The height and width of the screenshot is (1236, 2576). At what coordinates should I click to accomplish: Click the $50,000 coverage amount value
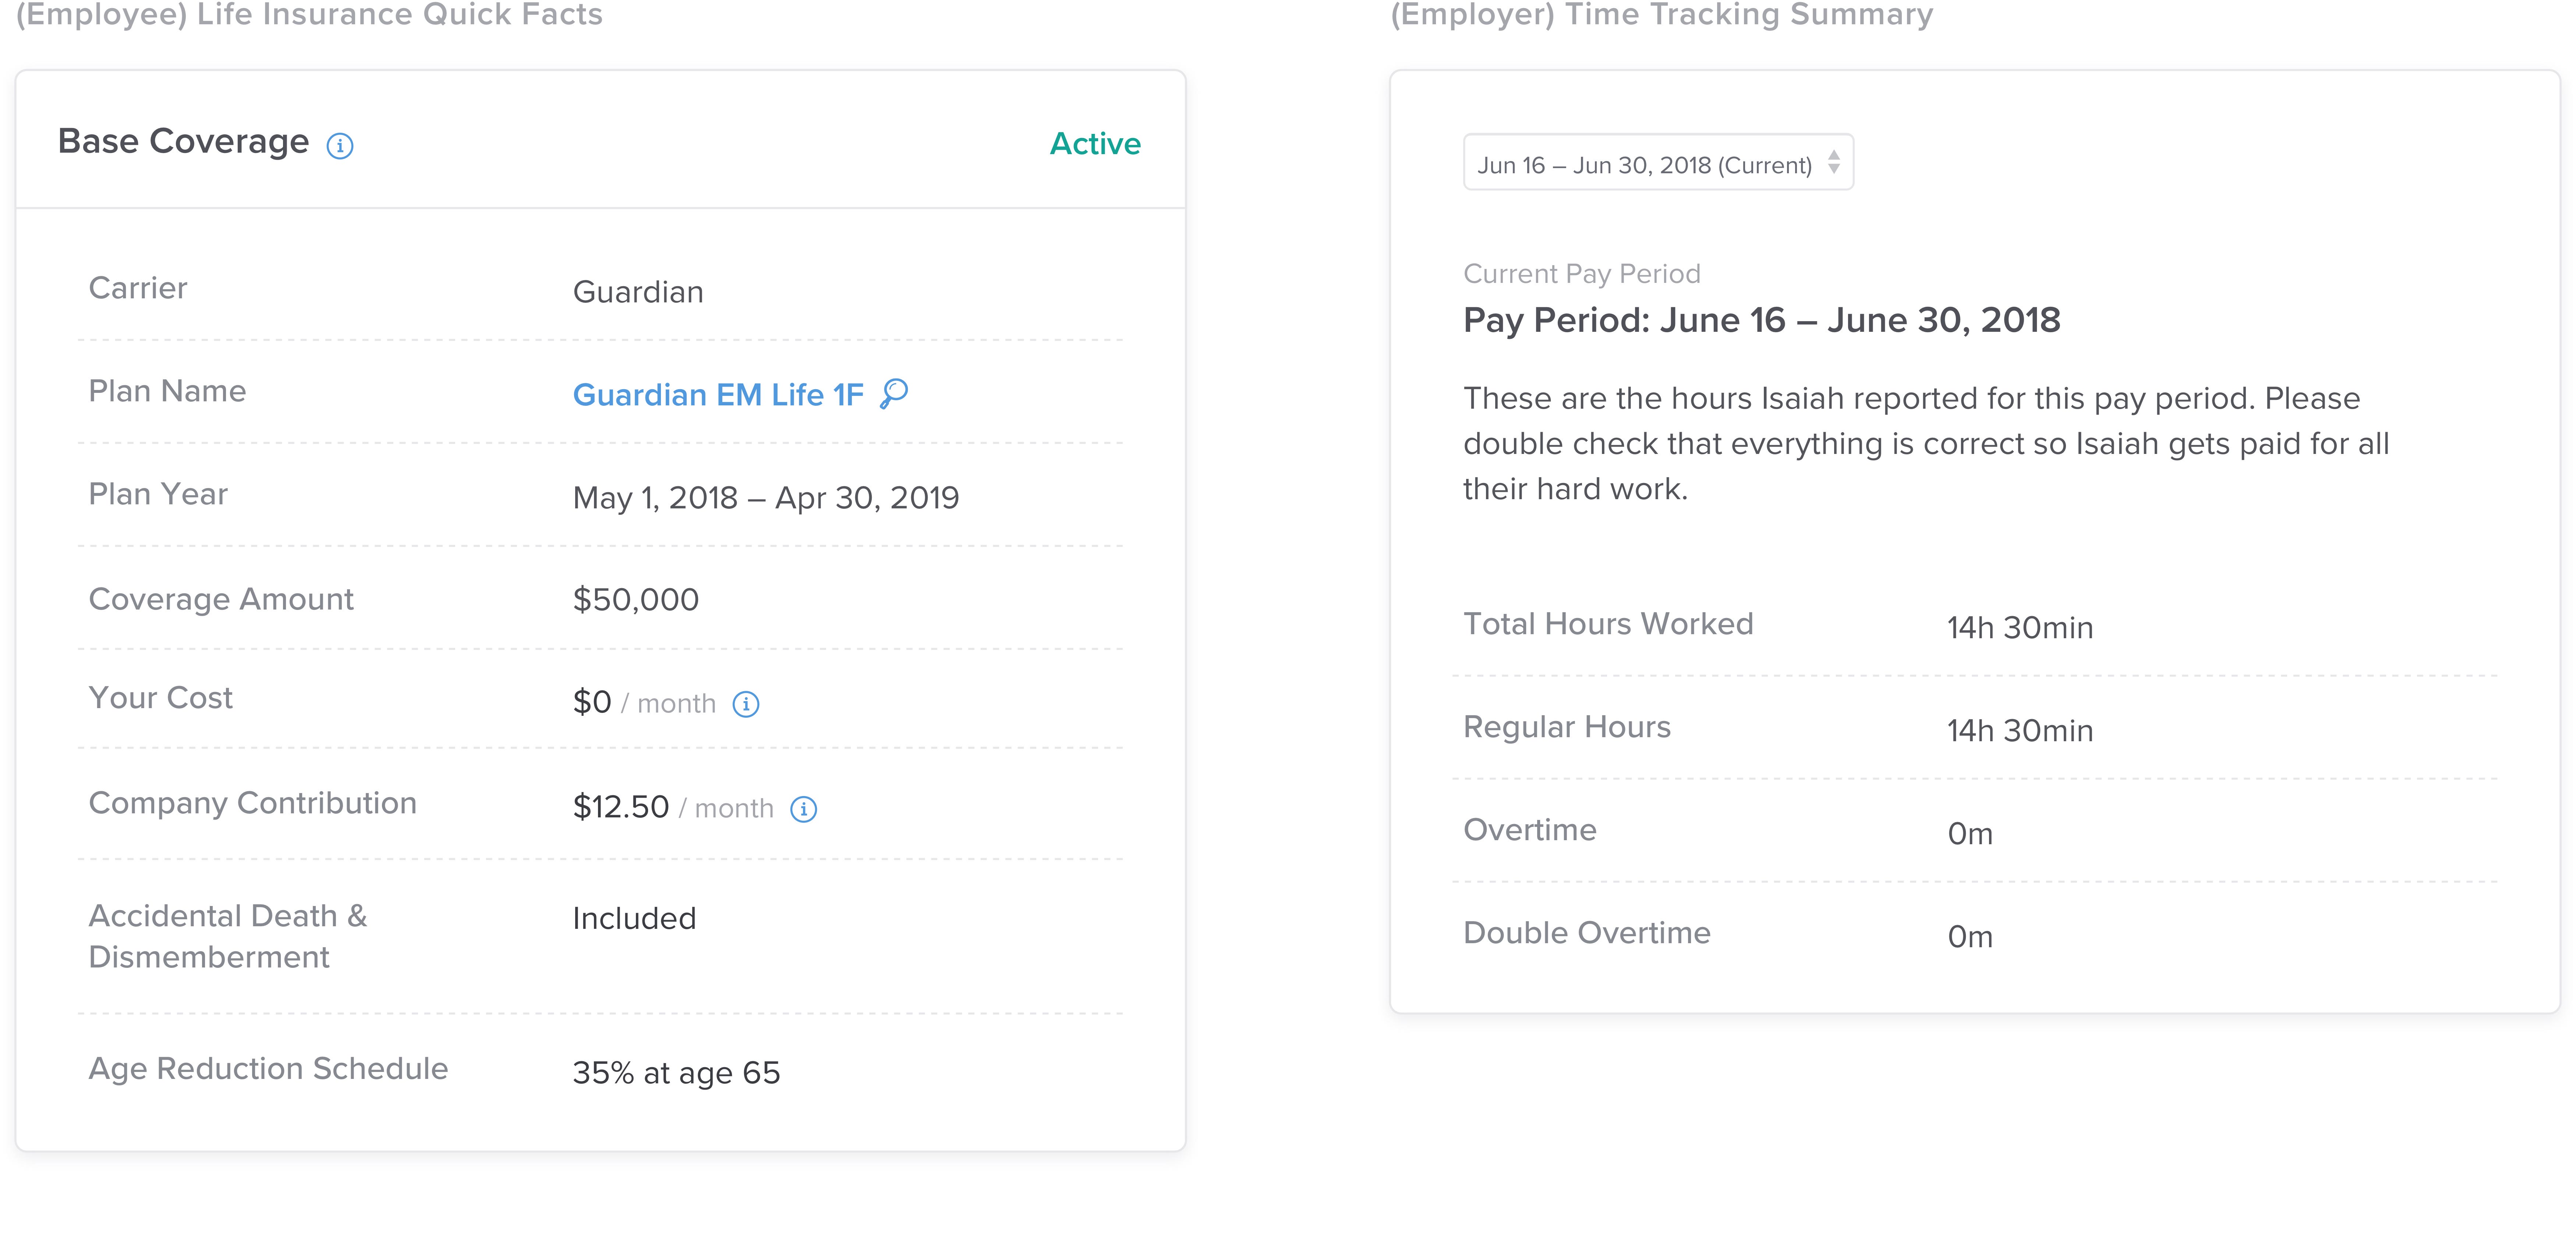pos(635,600)
